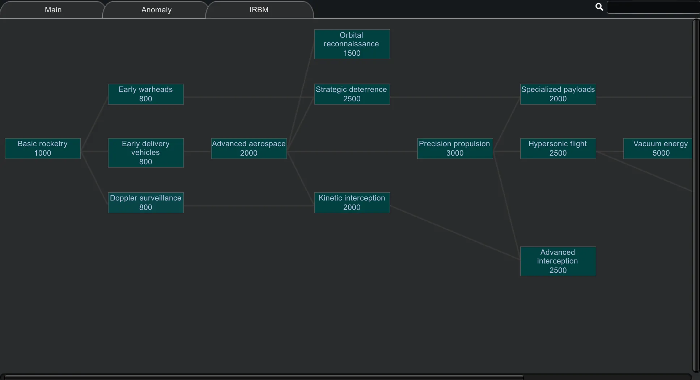The height and width of the screenshot is (380, 700).
Task: Open the Advanced aerospace tech node
Action: [249, 148]
